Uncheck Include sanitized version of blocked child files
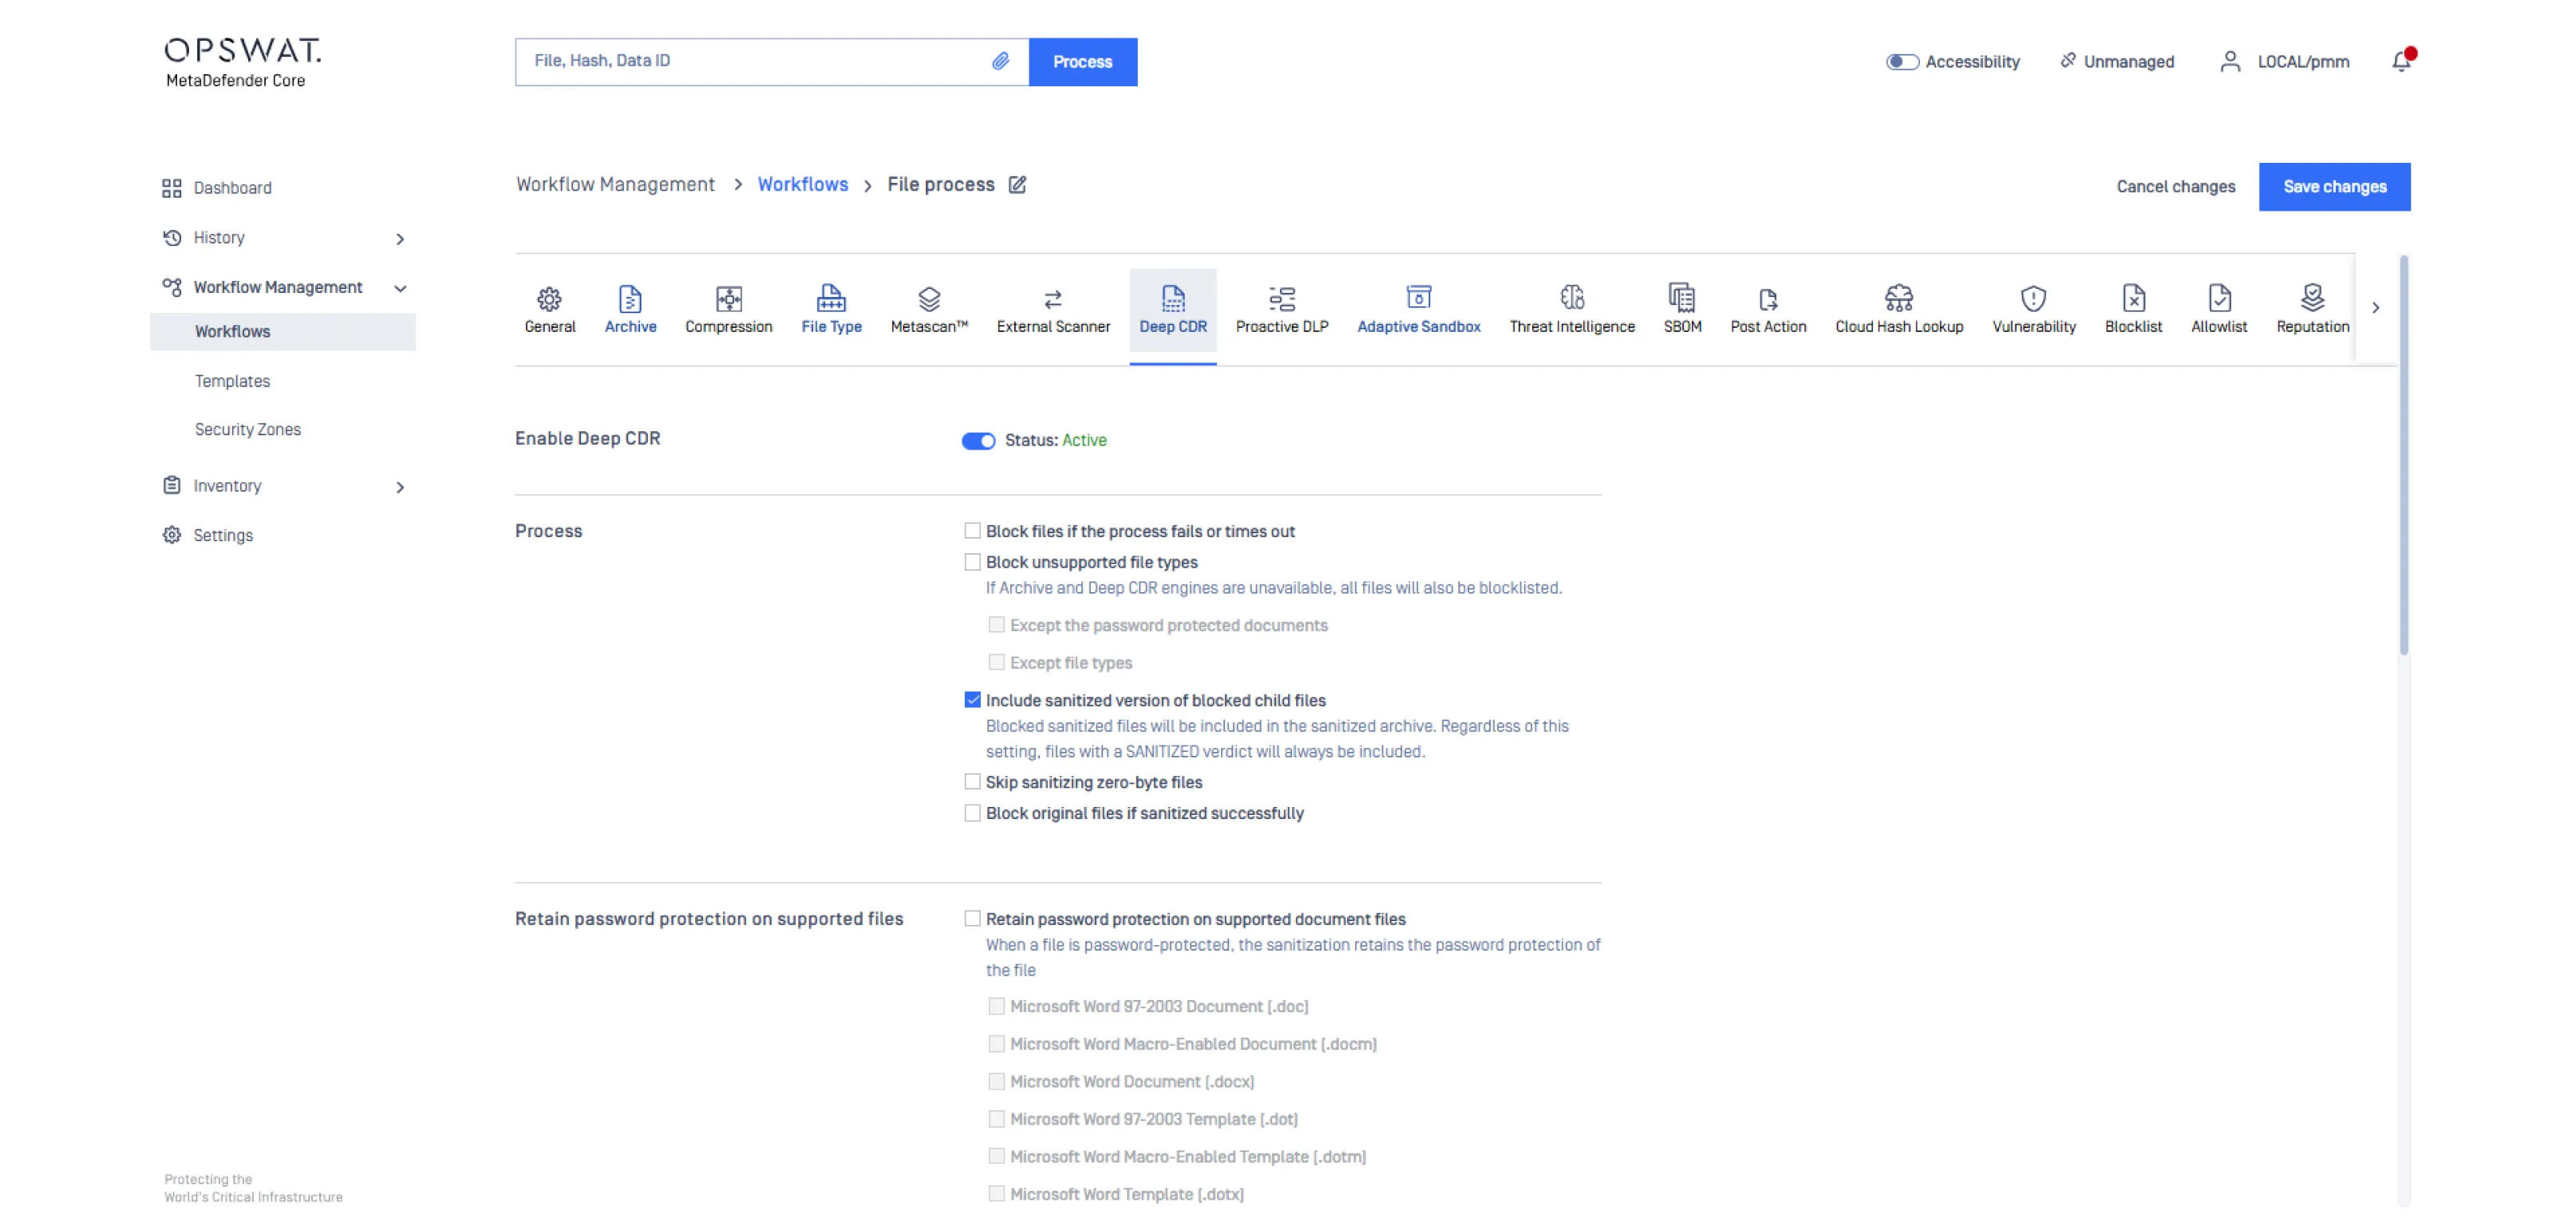Image resolution: width=2576 pixels, height=1226 pixels. click(x=972, y=700)
